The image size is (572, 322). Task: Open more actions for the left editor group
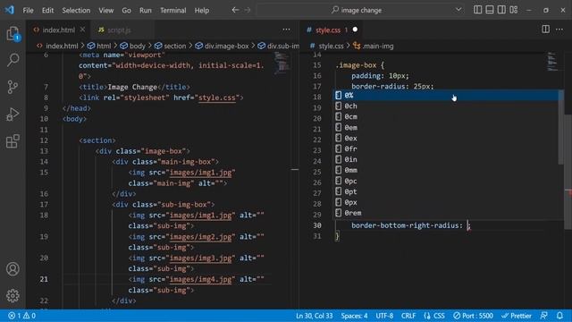(286, 30)
